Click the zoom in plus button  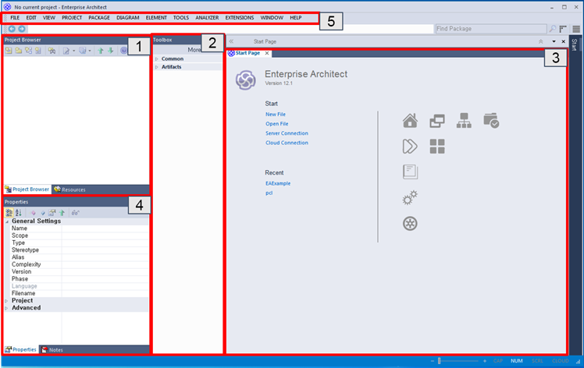point(485,361)
